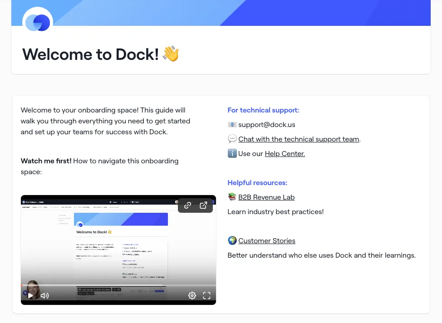Open the video settings gear
The width and height of the screenshot is (442, 323).
point(192,295)
